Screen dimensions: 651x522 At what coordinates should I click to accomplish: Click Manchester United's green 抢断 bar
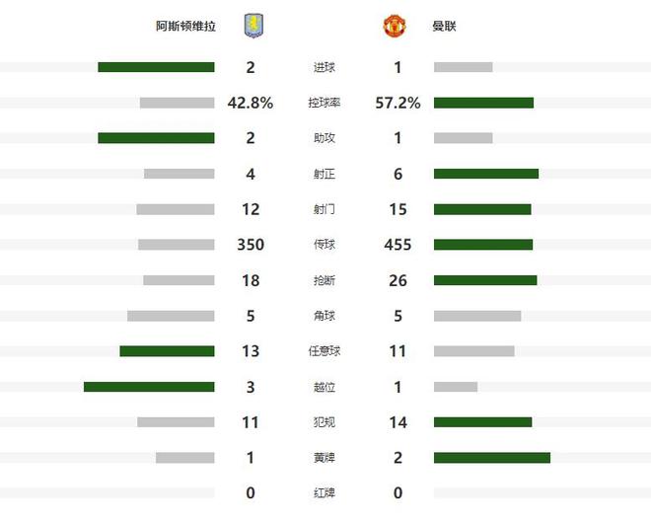coord(485,280)
